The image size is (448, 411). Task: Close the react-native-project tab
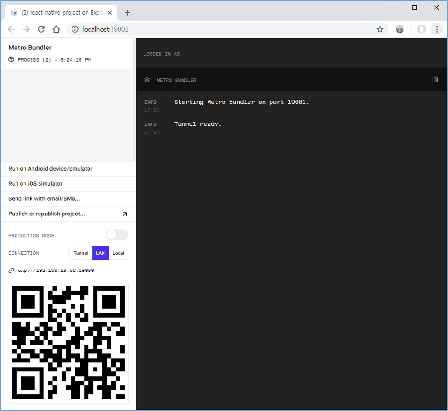(110, 13)
